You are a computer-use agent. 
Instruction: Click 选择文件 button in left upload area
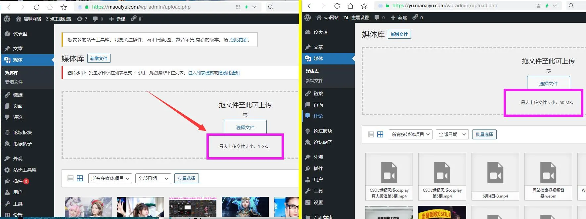click(x=245, y=127)
